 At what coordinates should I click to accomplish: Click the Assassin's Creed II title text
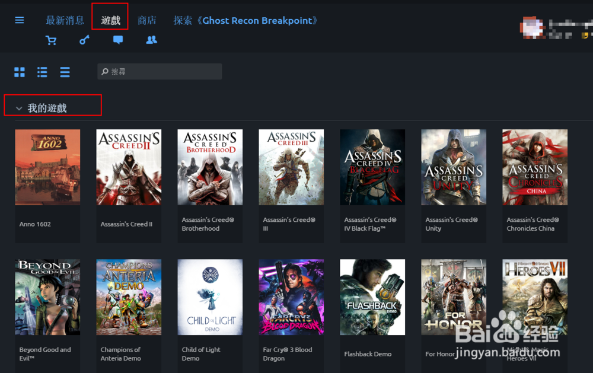point(126,224)
